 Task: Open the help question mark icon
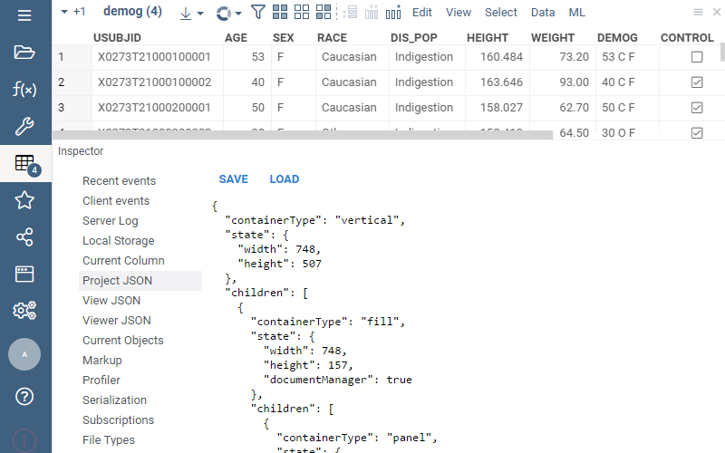[24, 396]
